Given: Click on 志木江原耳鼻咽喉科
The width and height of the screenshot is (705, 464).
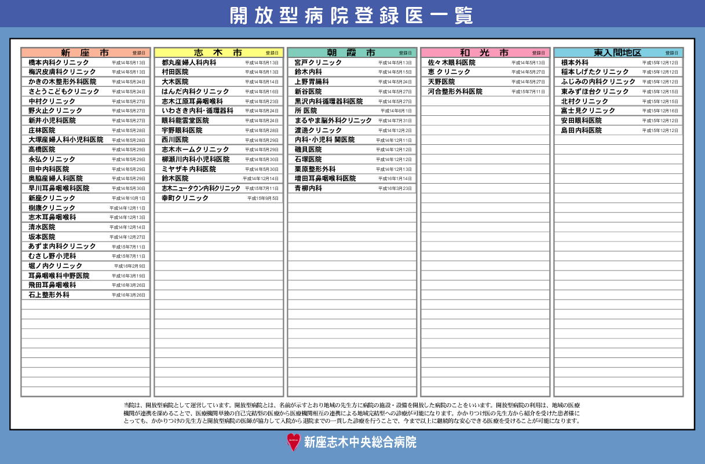Looking at the screenshot, I should (218, 101).
